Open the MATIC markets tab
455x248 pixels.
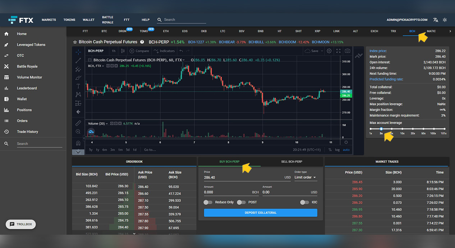tap(431, 31)
